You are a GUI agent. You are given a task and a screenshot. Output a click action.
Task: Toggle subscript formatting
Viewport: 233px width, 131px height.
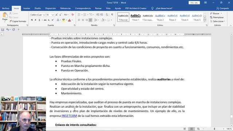click(x=49, y=20)
